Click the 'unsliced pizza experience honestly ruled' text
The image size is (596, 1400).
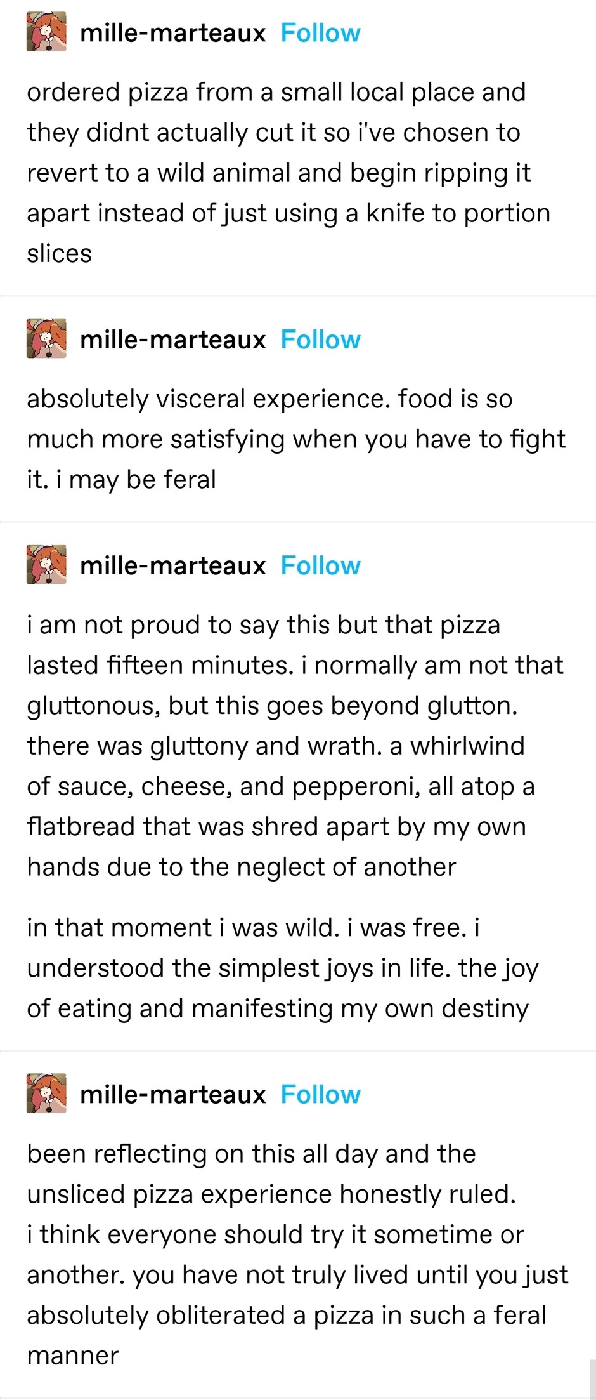coord(271,1194)
